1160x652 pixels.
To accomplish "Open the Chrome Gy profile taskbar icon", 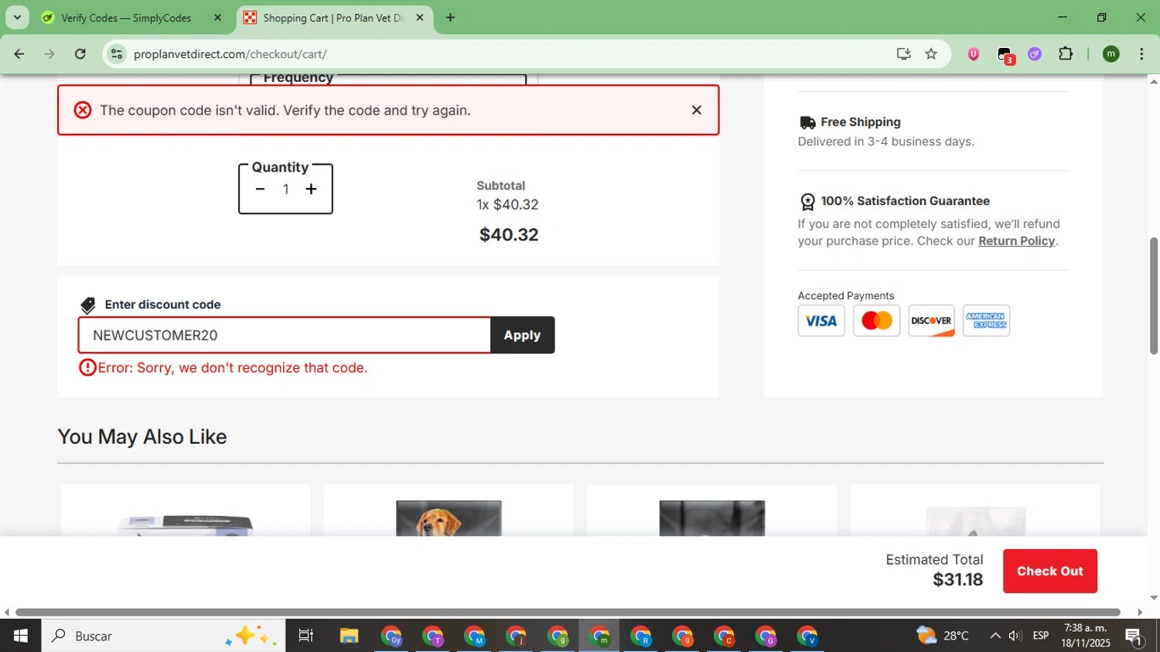I will pyautogui.click(x=391, y=636).
